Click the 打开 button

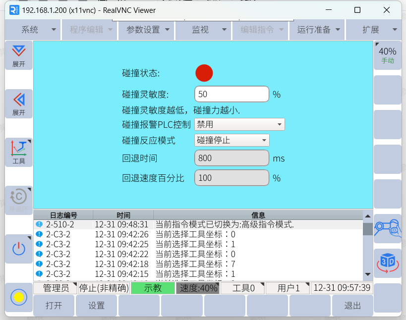pyautogui.click(x=54, y=306)
